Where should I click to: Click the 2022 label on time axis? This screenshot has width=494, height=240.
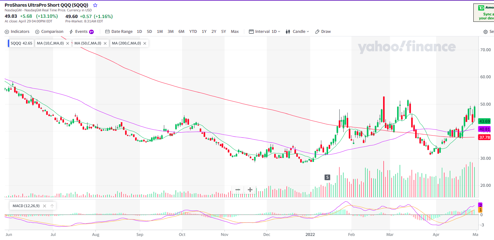310,234
